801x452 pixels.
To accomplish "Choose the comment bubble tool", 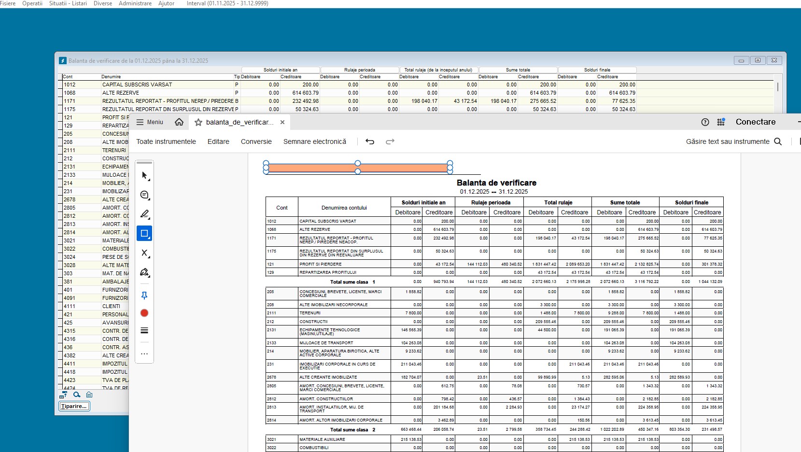I will pos(144,195).
